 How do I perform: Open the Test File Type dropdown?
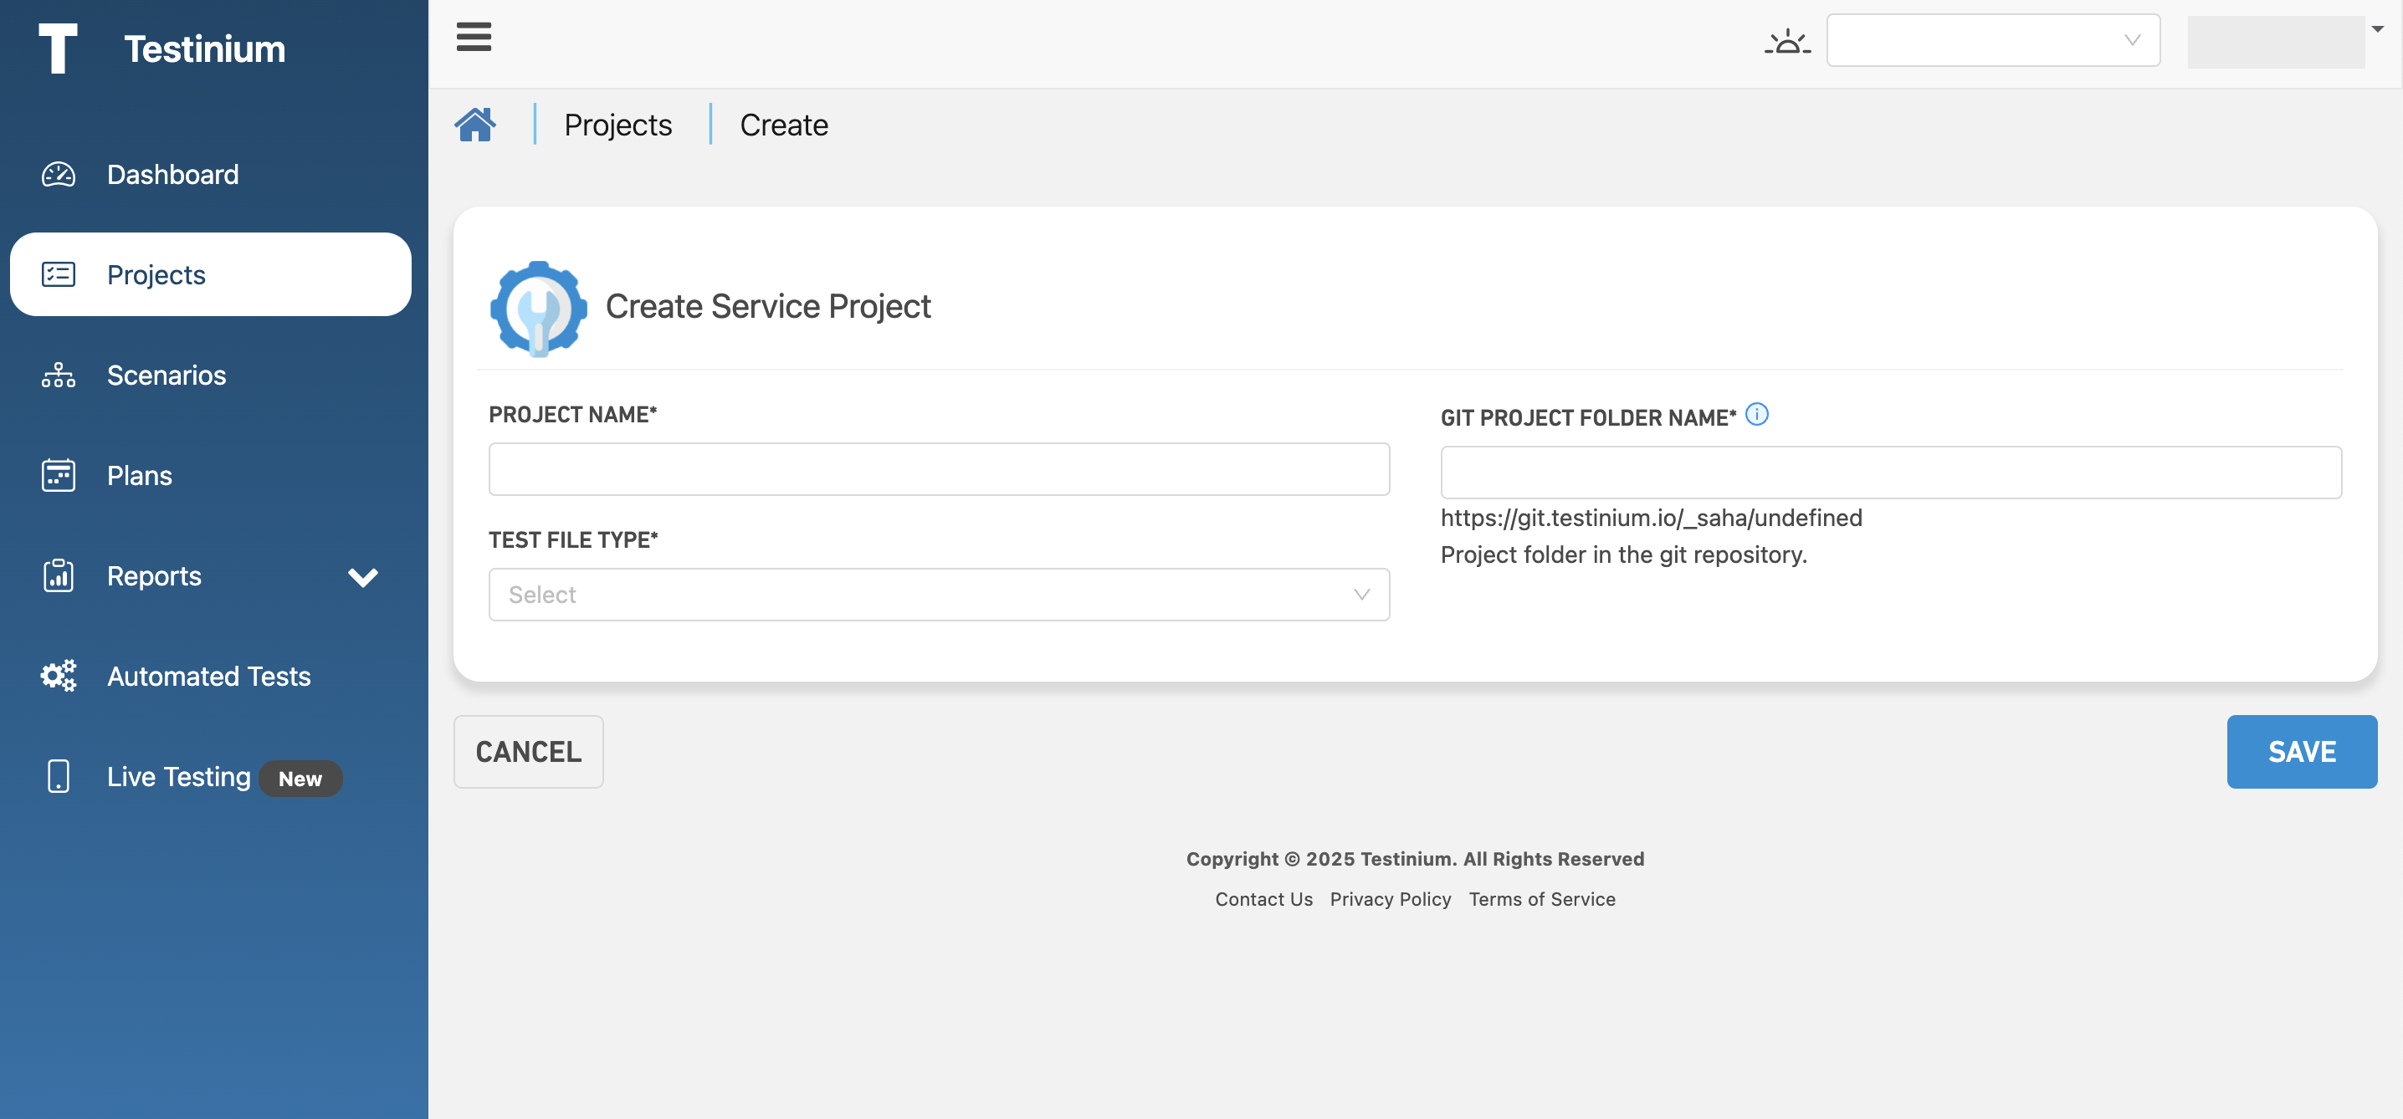click(x=939, y=595)
